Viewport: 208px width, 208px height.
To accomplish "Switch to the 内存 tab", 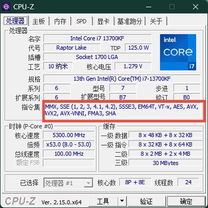I will coord(60,21).
